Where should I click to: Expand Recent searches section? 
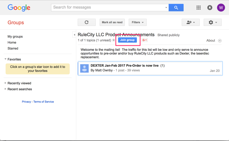(5, 89)
